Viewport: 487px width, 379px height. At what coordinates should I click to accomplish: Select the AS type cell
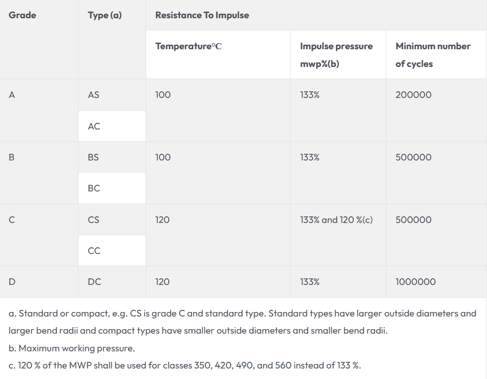(94, 95)
